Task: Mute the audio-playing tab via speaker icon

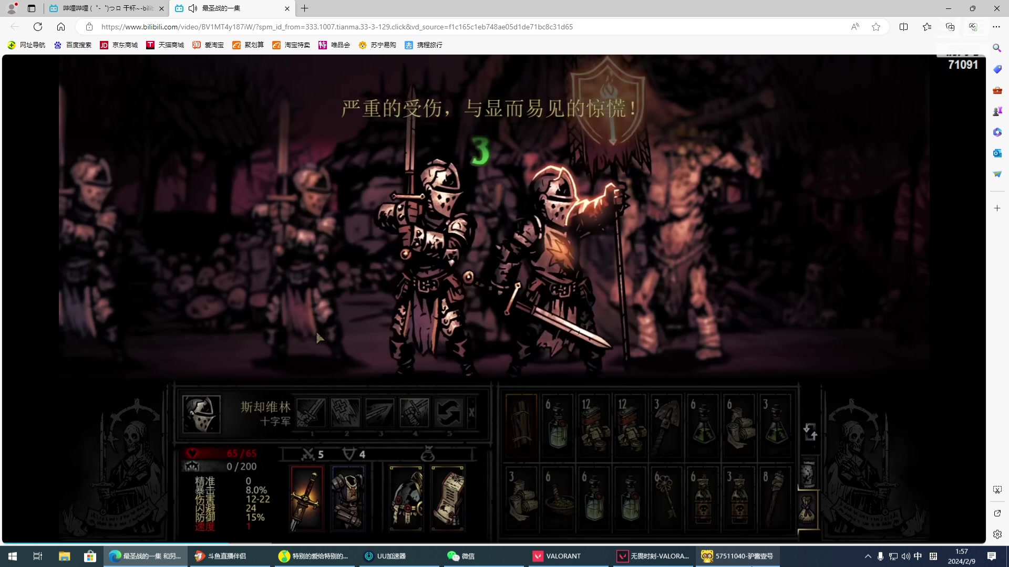Action: pyautogui.click(x=193, y=8)
